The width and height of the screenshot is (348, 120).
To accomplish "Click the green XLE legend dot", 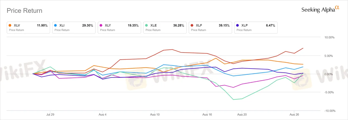I will (147, 25).
